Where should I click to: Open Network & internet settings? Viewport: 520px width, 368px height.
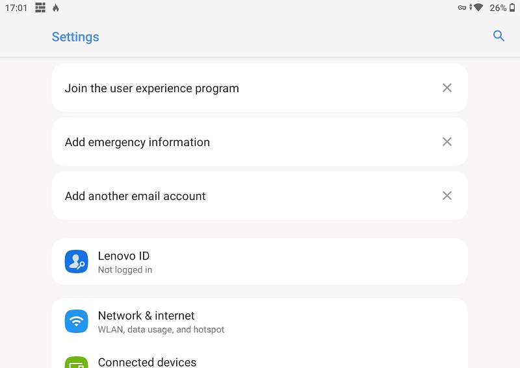pyautogui.click(x=259, y=321)
